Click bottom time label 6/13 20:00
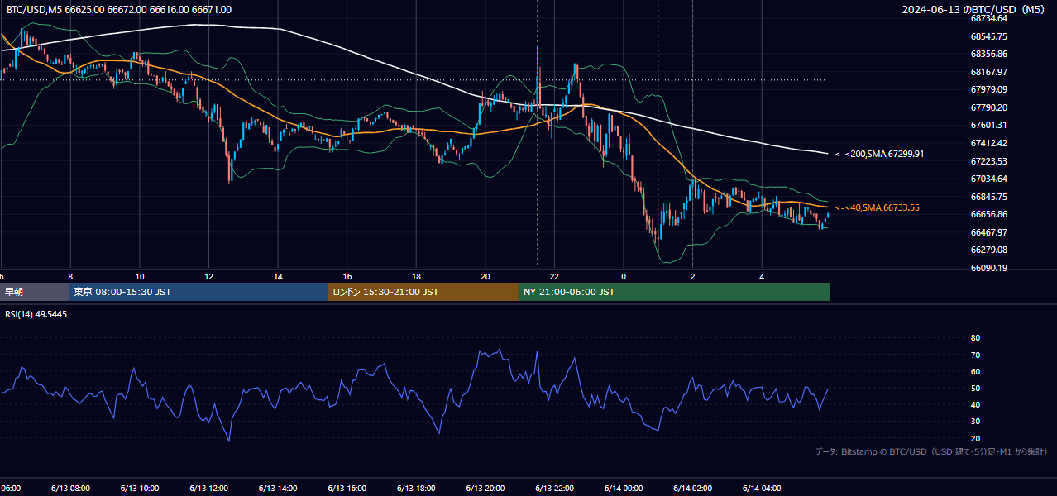Image resolution: width=1057 pixels, height=496 pixels. pyautogui.click(x=485, y=489)
